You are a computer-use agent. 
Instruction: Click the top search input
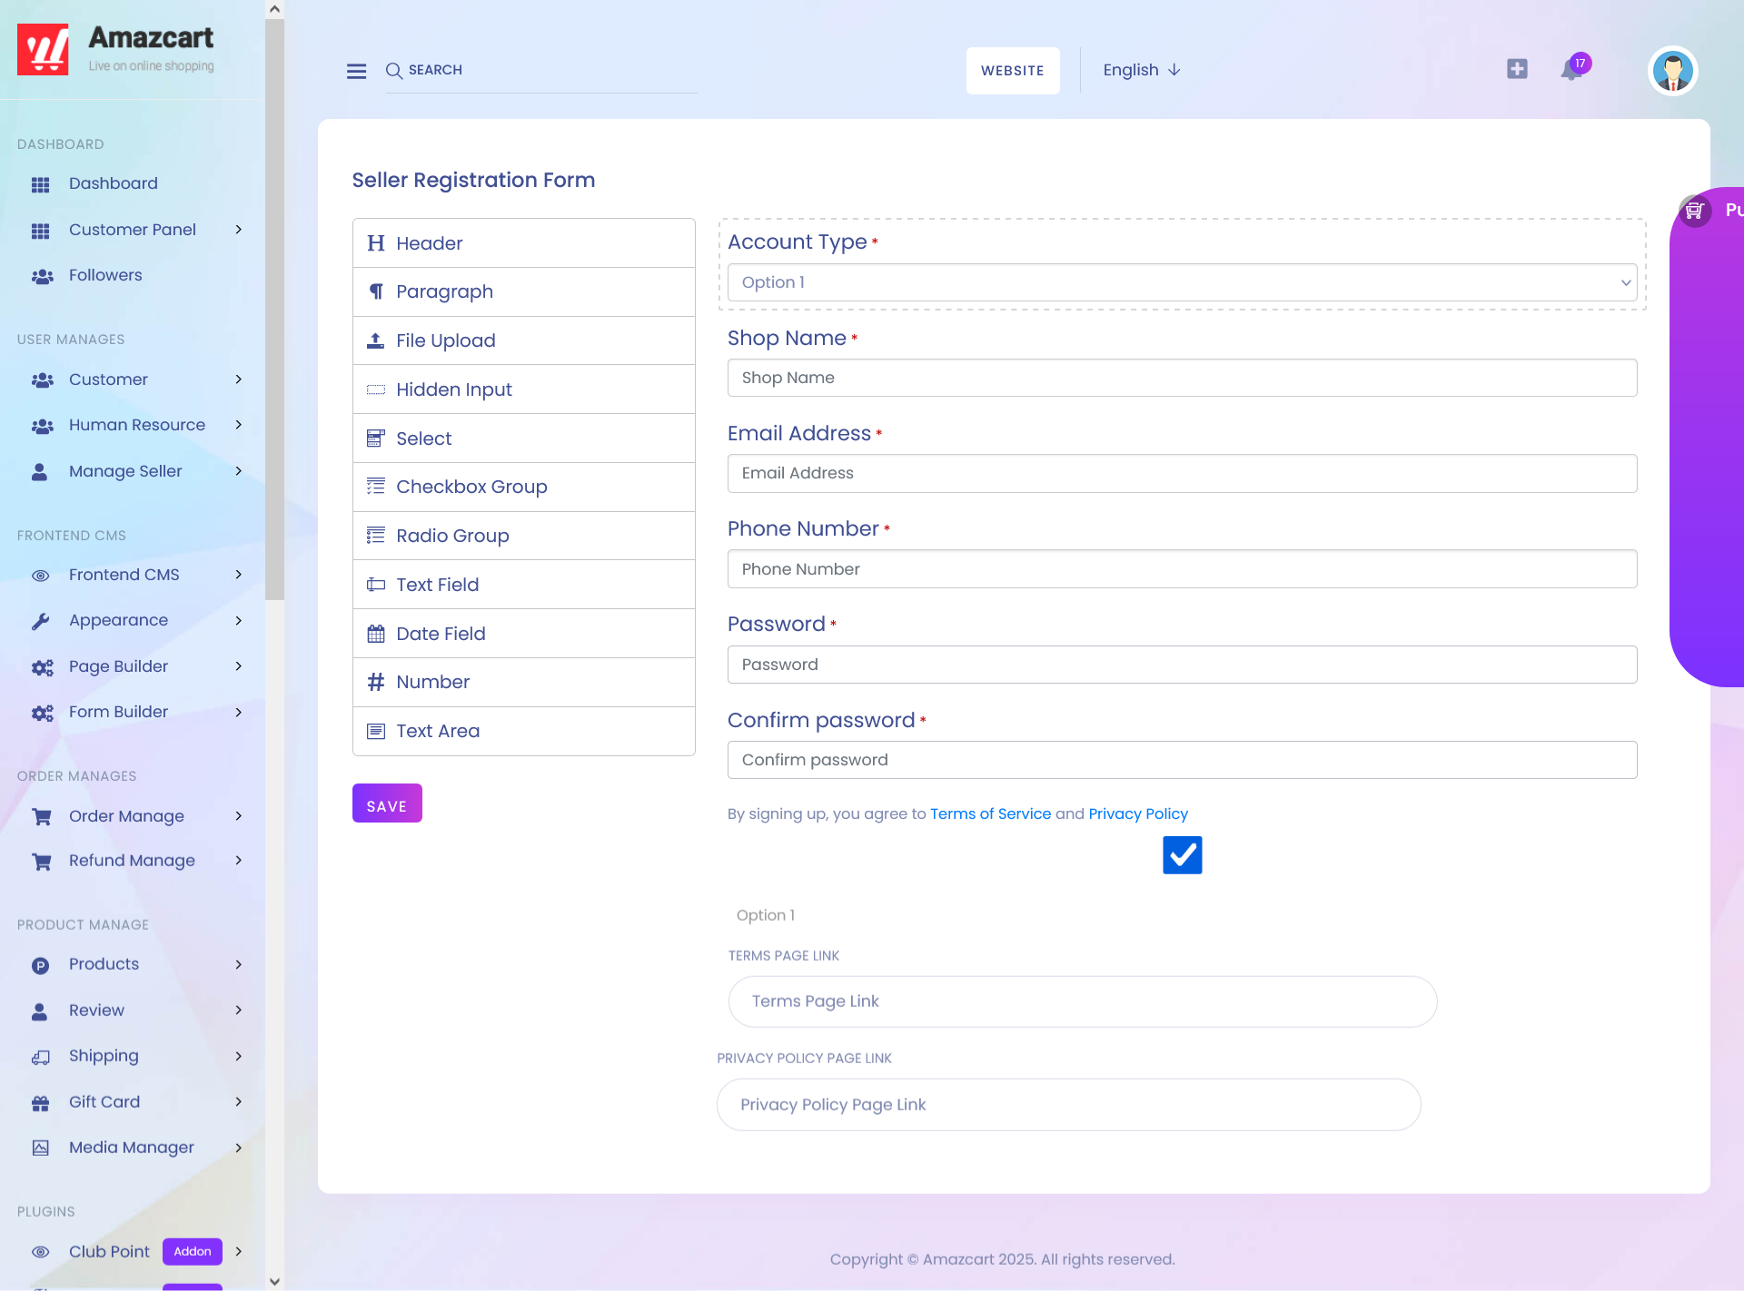tap(541, 71)
